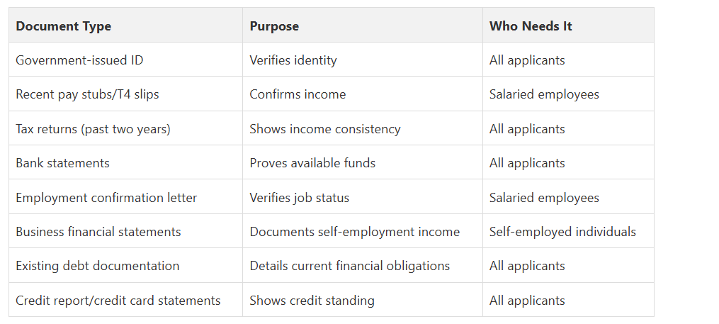The width and height of the screenshot is (719, 324).
Task: Select the Bank statements cell
Action: point(62,163)
